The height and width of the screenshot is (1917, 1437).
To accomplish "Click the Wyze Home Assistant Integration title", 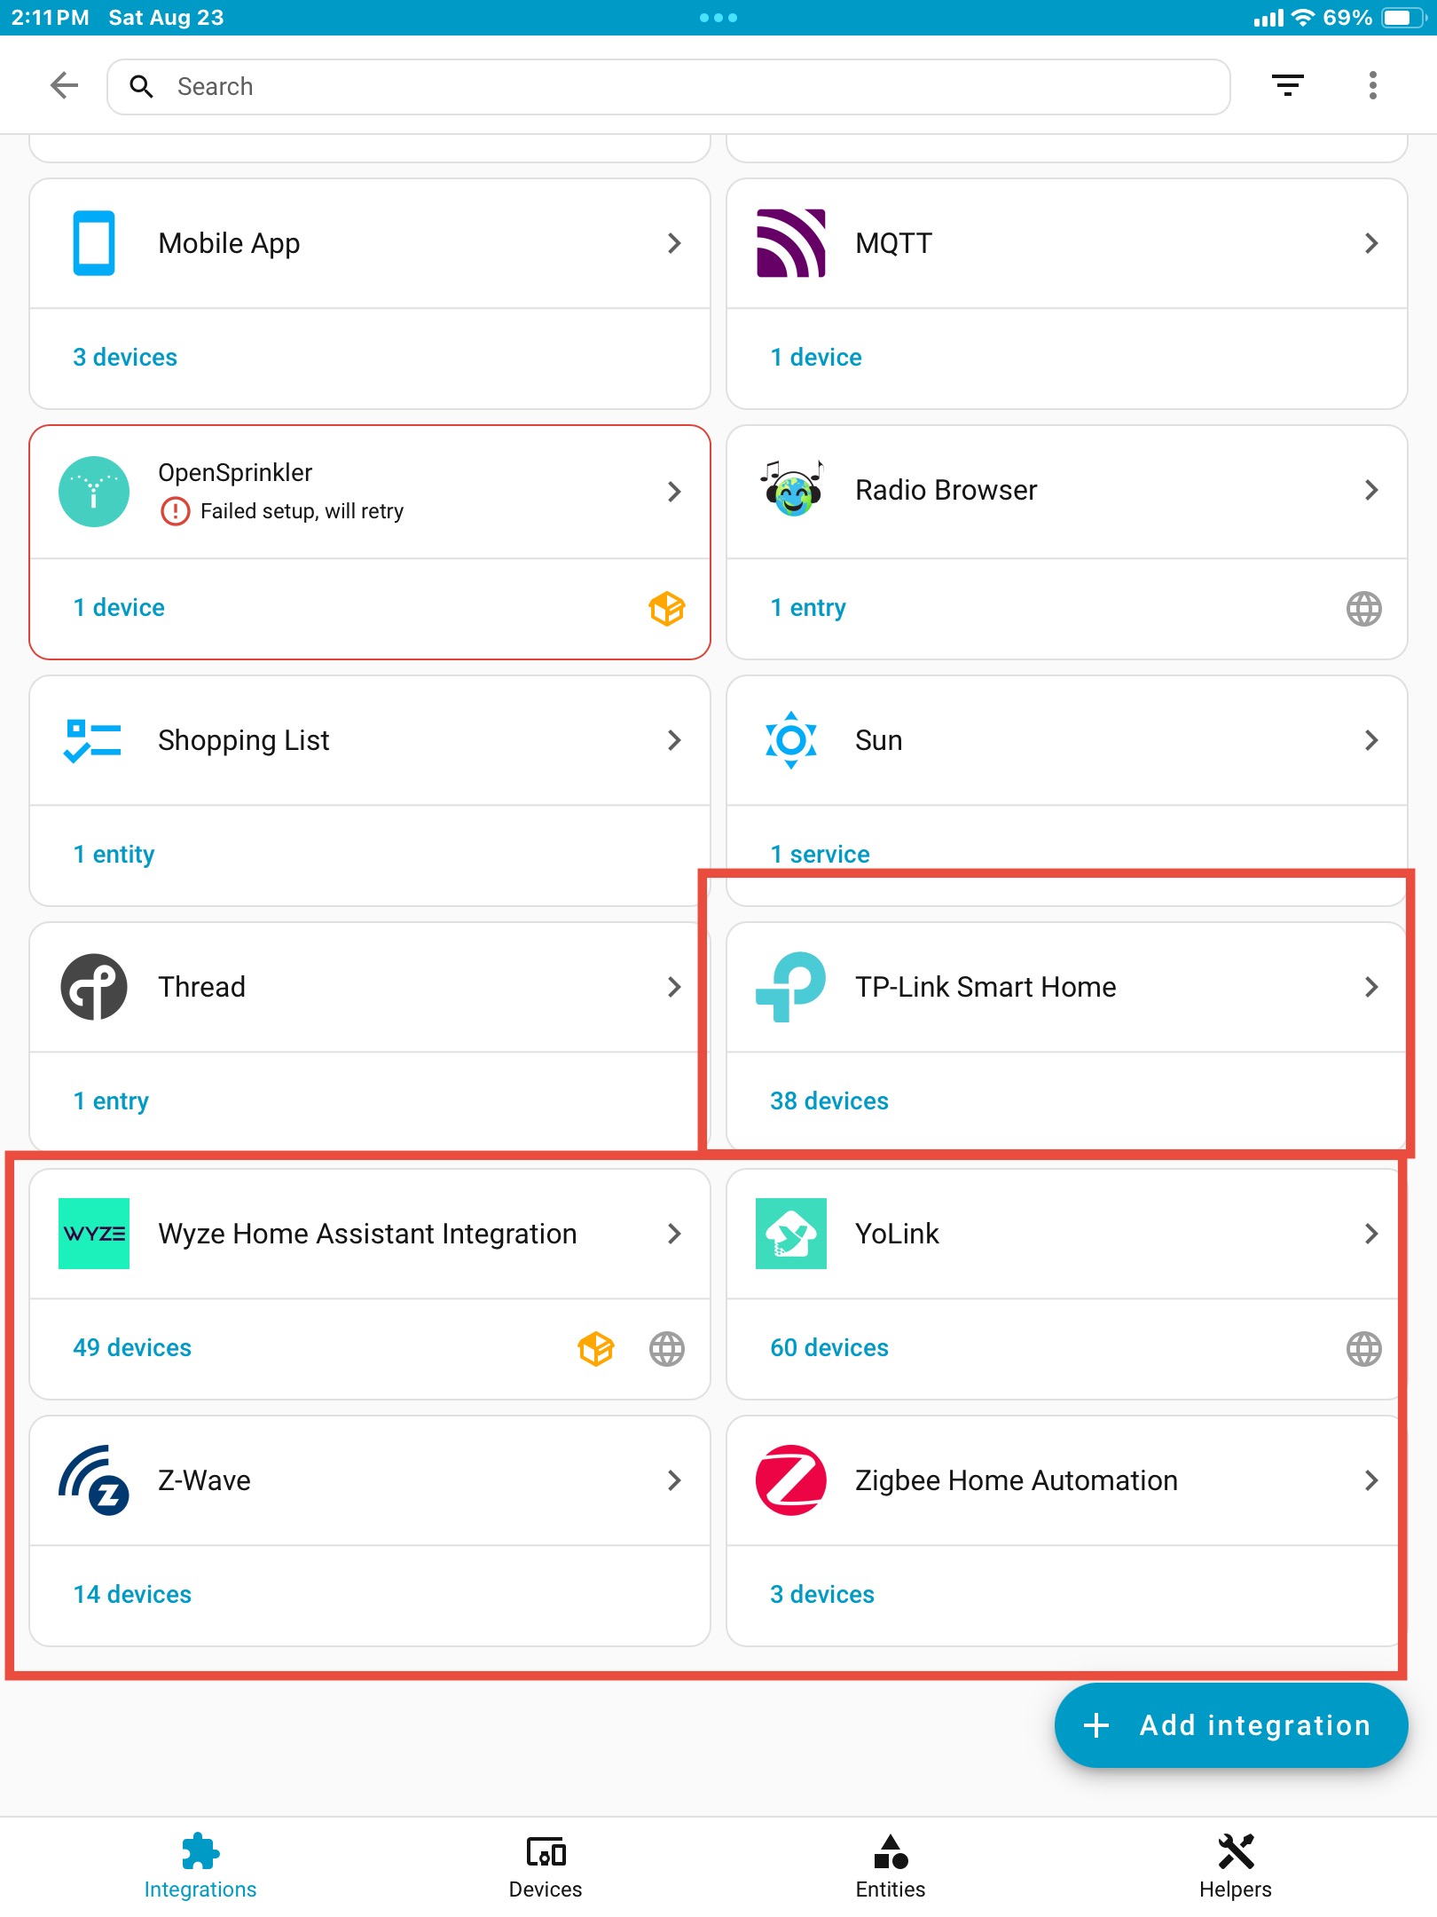I will (367, 1234).
